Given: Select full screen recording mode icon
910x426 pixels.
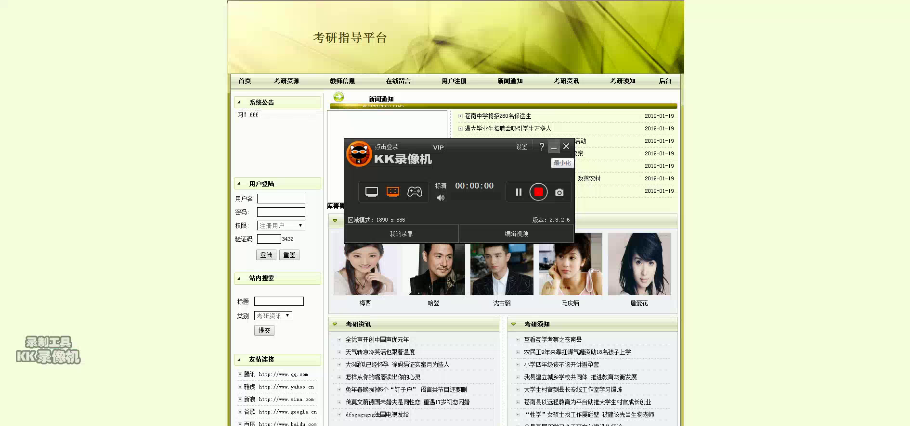Looking at the screenshot, I should [372, 192].
